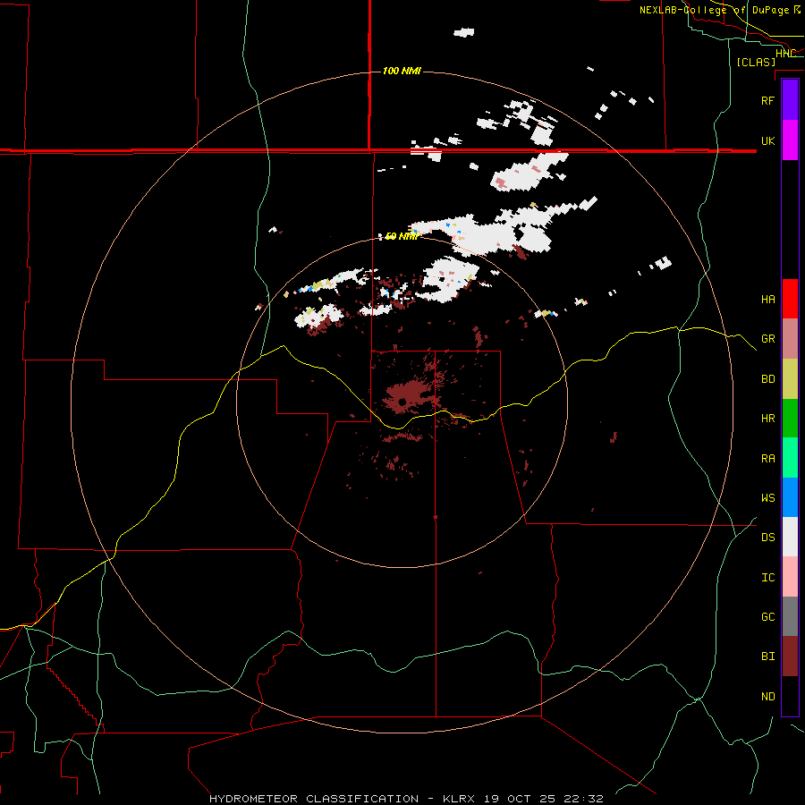Click the white DS legend color swatch
This screenshot has height=805, width=805.
(x=790, y=537)
